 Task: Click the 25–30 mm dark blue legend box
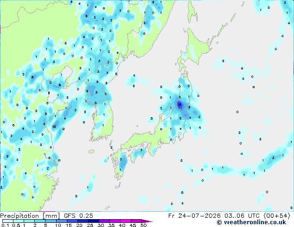tap(94, 221)
